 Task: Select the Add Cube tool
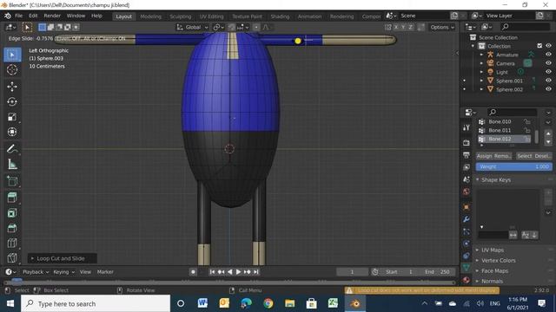pyautogui.click(x=12, y=181)
